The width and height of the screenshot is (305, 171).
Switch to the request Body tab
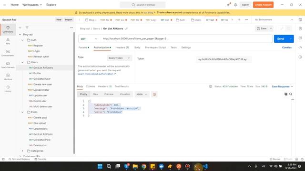click(137, 47)
